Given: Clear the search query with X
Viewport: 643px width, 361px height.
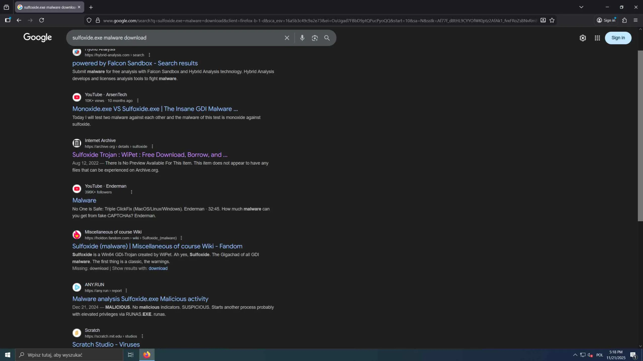Looking at the screenshot, I should (287, 38).
